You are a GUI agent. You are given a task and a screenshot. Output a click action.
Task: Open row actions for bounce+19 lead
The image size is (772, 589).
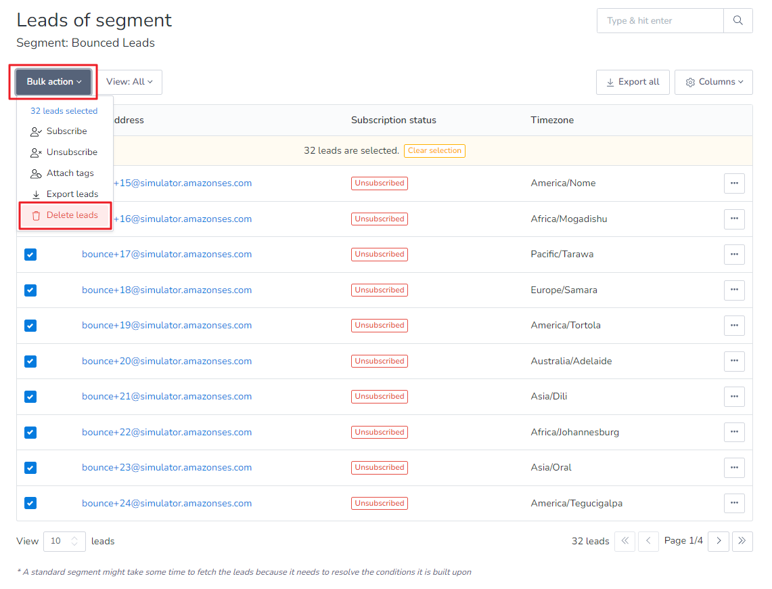734,326
